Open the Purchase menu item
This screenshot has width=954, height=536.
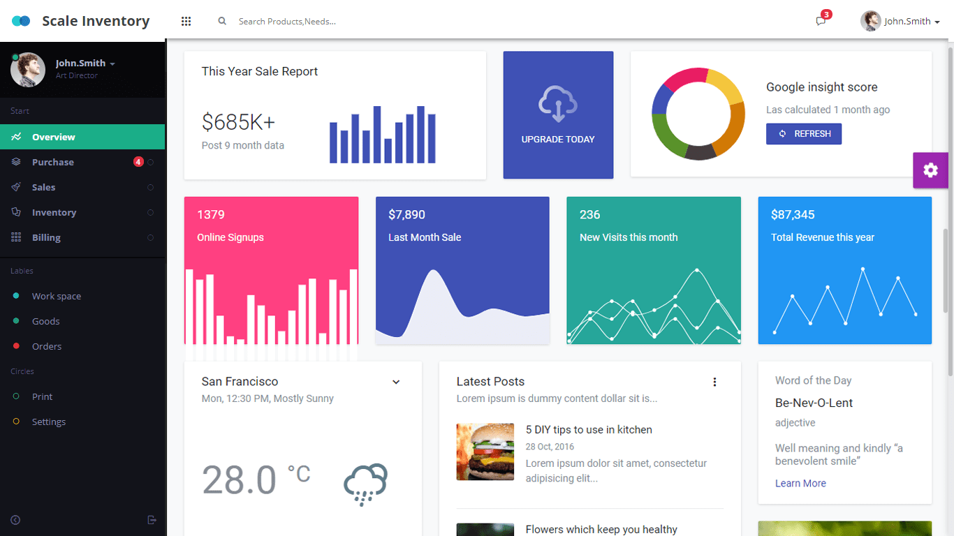click(82, 162)
